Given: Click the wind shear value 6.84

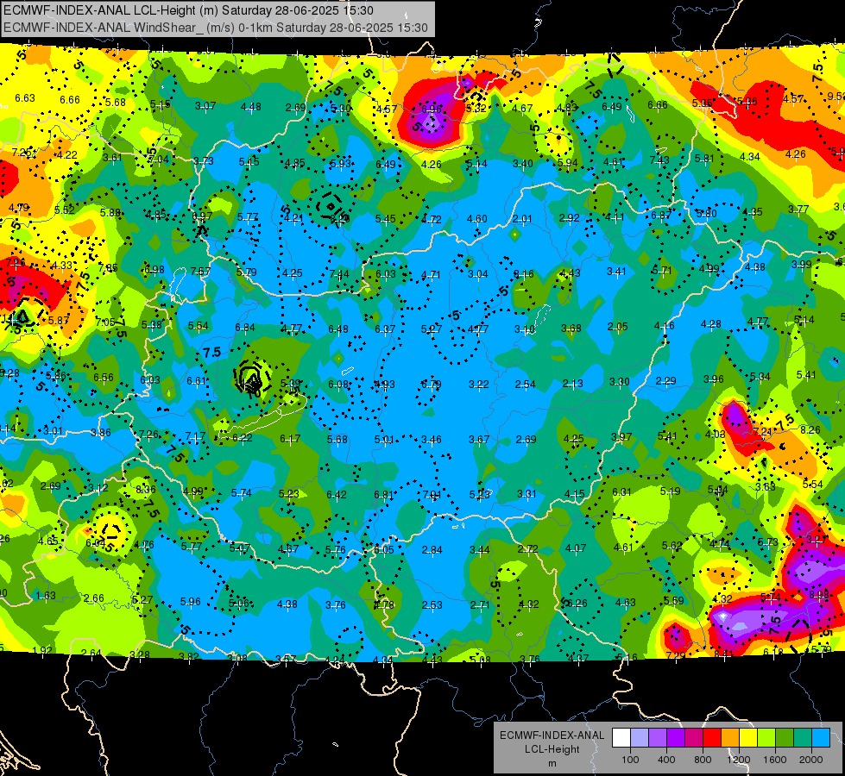Looking at the screenshot, I should (x=245, y=328).
